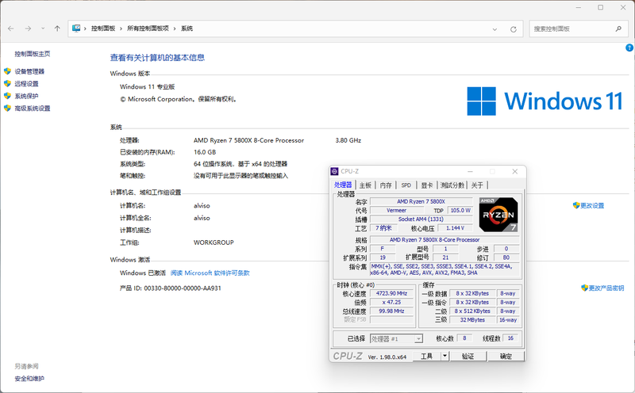Image resolution: width=635 pixels, height=393 pixels.
Task: Open 控制面板主页 link
Action: click(33, 54)
